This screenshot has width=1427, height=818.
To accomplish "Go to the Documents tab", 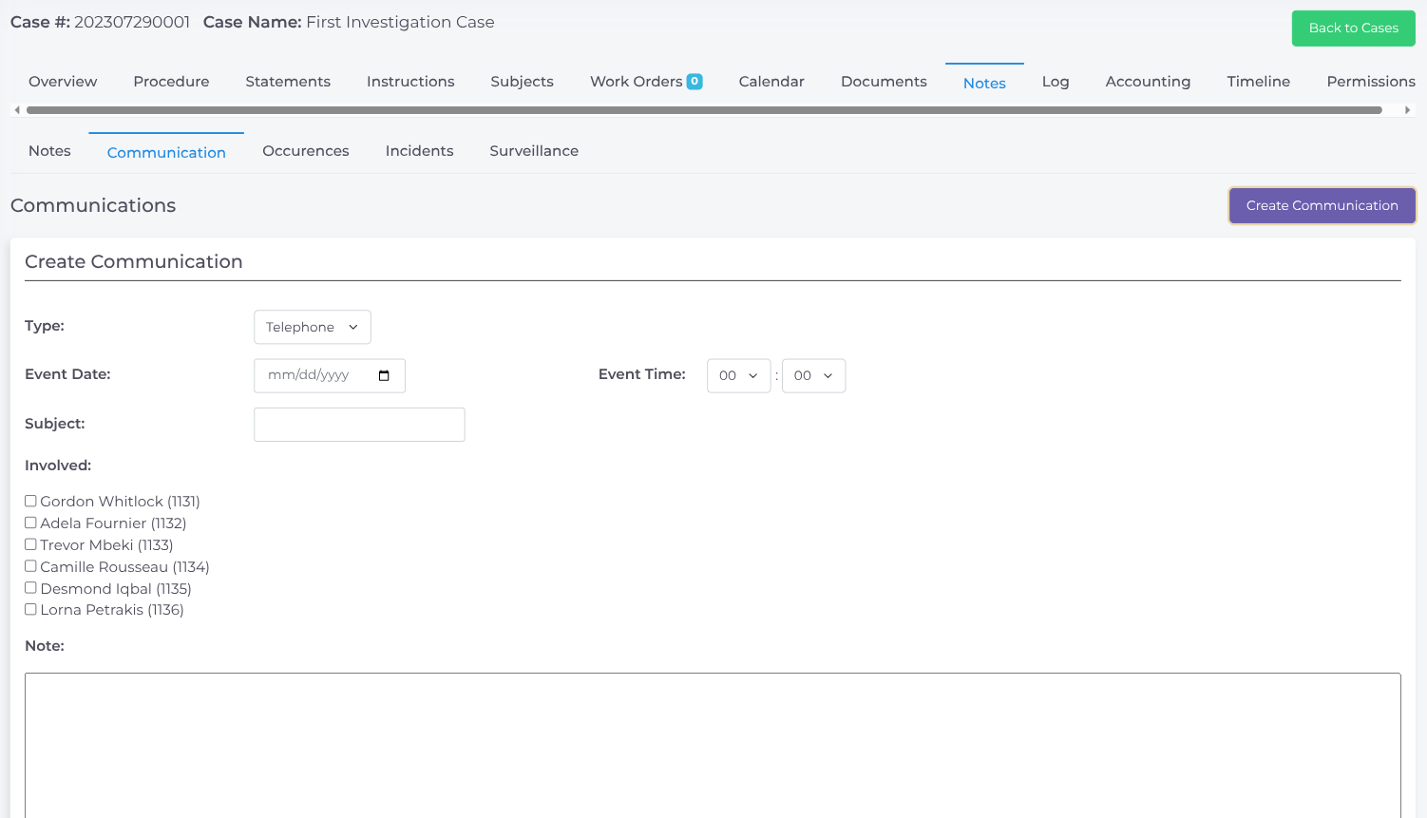I will 884,82.
